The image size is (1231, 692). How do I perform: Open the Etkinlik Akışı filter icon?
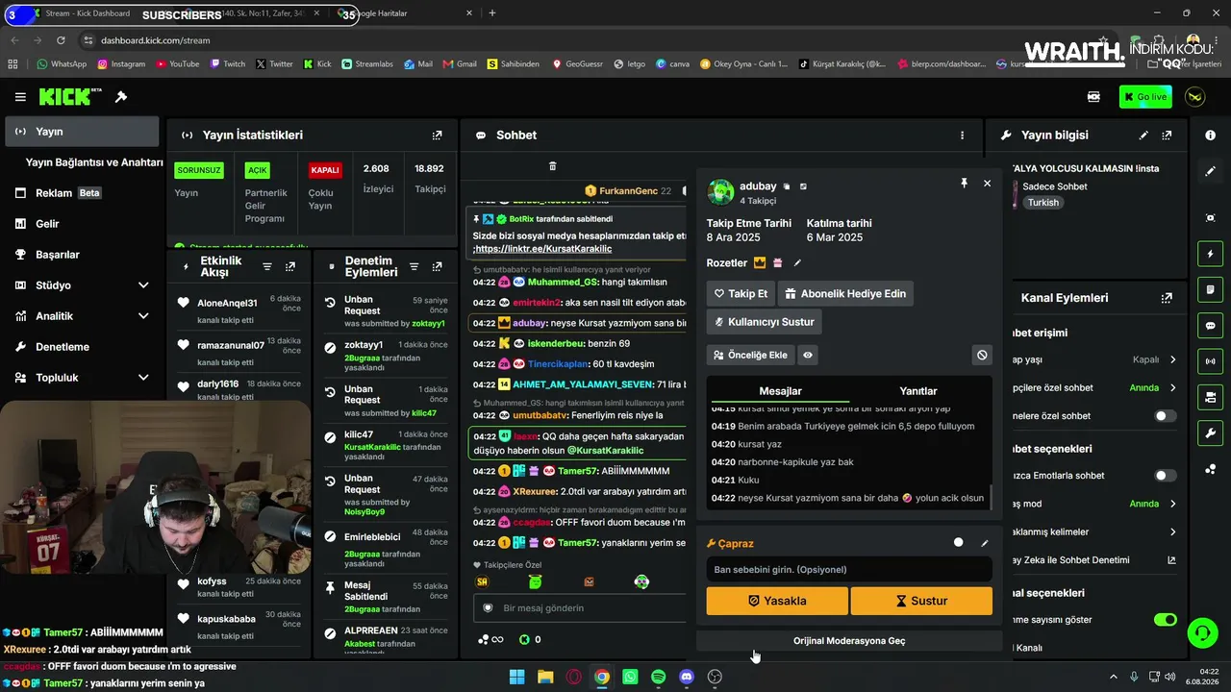coord(267,266)
